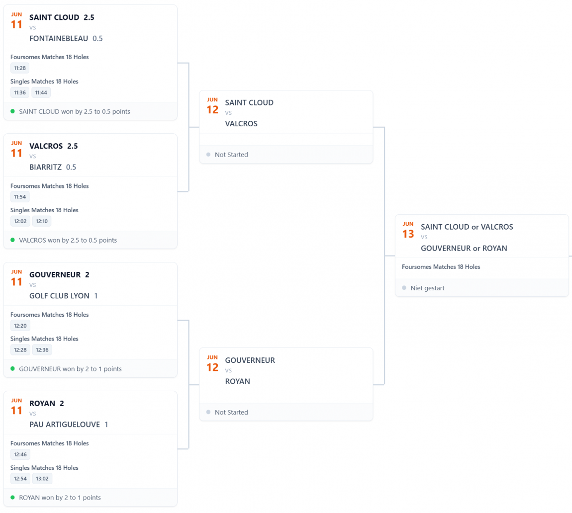The width and height of the screenshot is (572, 513).
Task: Select the 13:02 singles tee time
Action: 42,479
